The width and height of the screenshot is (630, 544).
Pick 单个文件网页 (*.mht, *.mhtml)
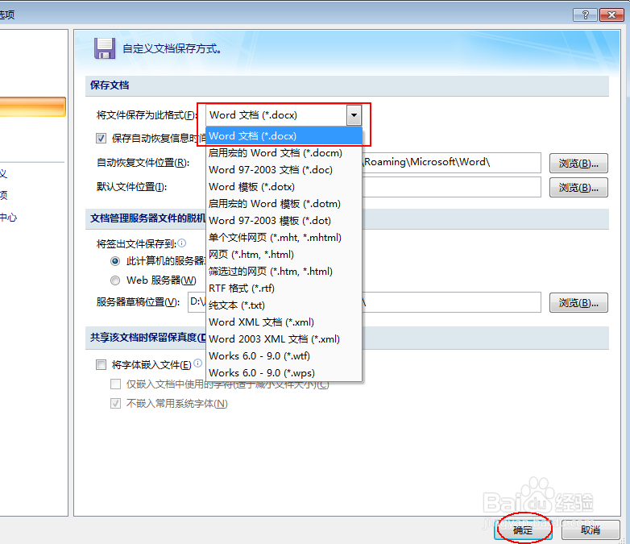[284, 237]
